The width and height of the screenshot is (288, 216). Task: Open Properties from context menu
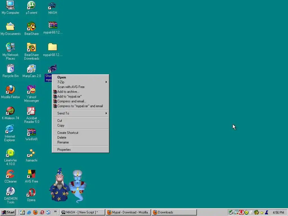[81, 150]
